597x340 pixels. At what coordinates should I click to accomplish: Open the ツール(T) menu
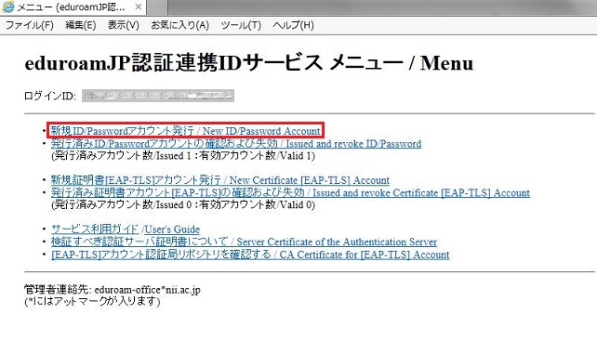[241, 25]
